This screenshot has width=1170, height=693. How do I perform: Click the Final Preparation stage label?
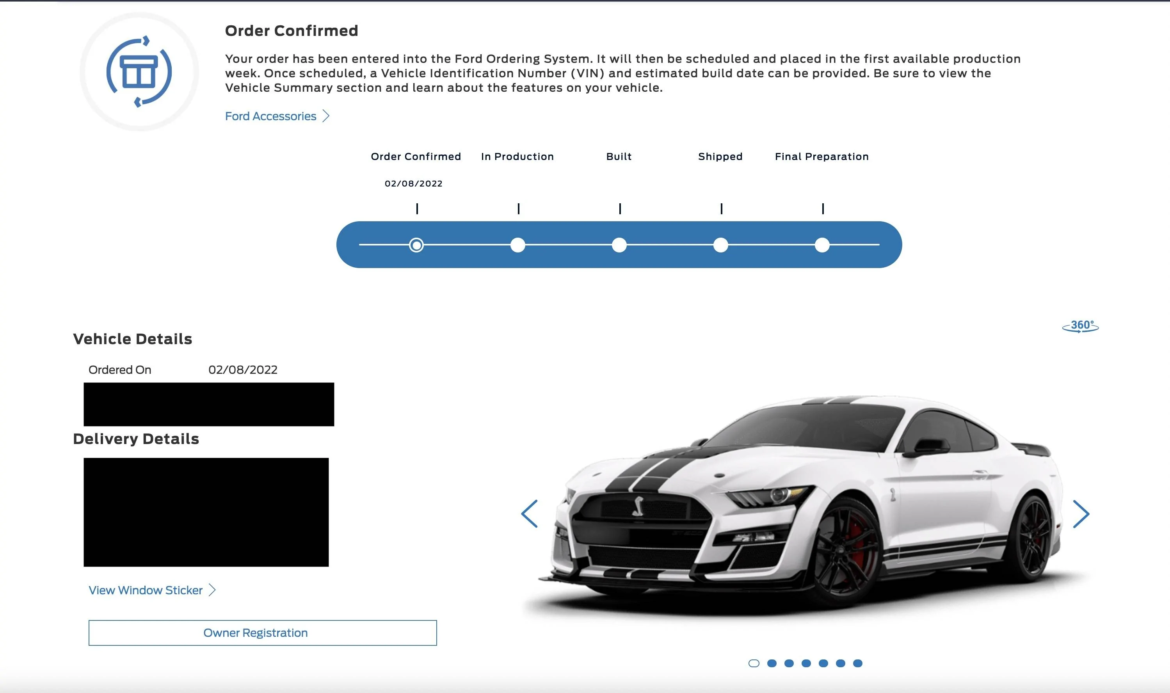[x=821, y=156]
